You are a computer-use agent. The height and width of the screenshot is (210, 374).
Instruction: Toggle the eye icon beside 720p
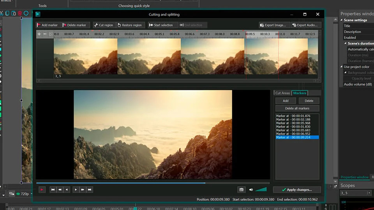(x=18, y=194)
